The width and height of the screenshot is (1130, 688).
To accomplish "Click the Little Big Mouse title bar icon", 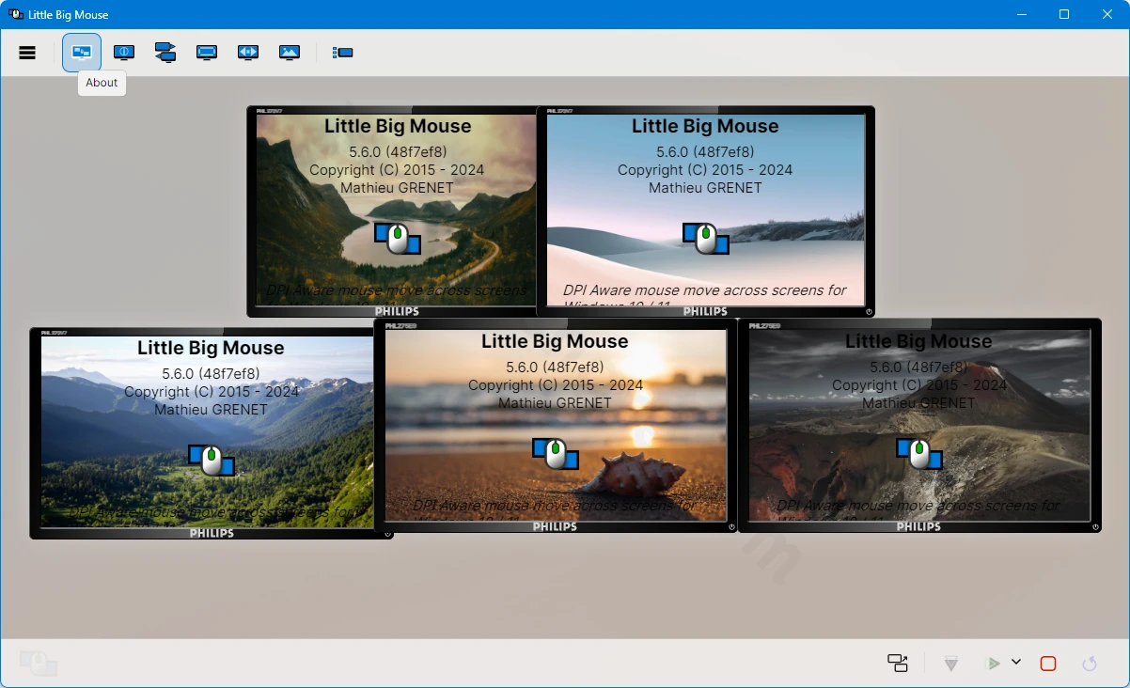I will point(16,14).
